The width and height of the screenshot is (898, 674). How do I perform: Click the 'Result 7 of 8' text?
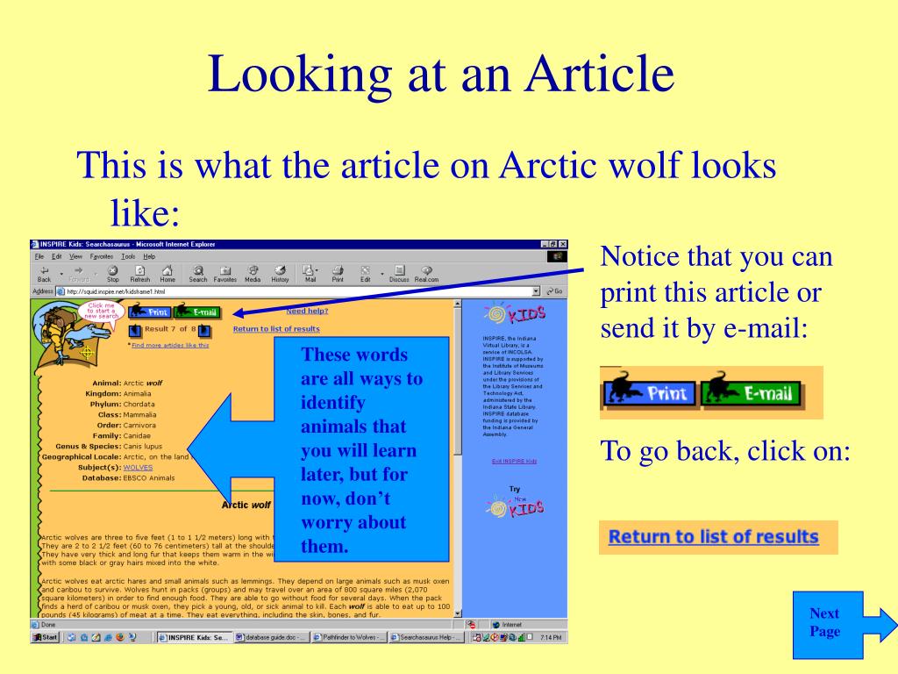tap(170, 329)
